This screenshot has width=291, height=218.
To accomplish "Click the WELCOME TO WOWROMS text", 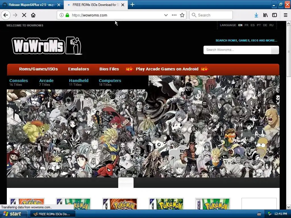I will pyautogui.click(x=25, y=25).
